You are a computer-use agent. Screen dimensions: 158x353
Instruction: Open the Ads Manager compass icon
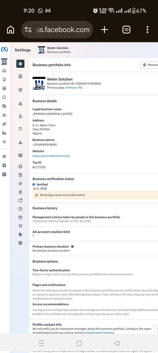coord(4,88)
